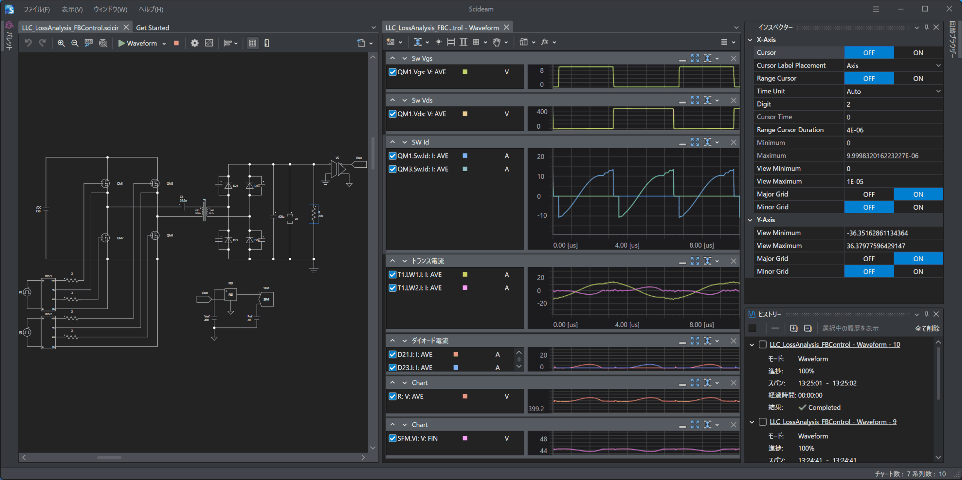Open the ファイル(F) menu
962x480 pixels.
tap(36, 9)
